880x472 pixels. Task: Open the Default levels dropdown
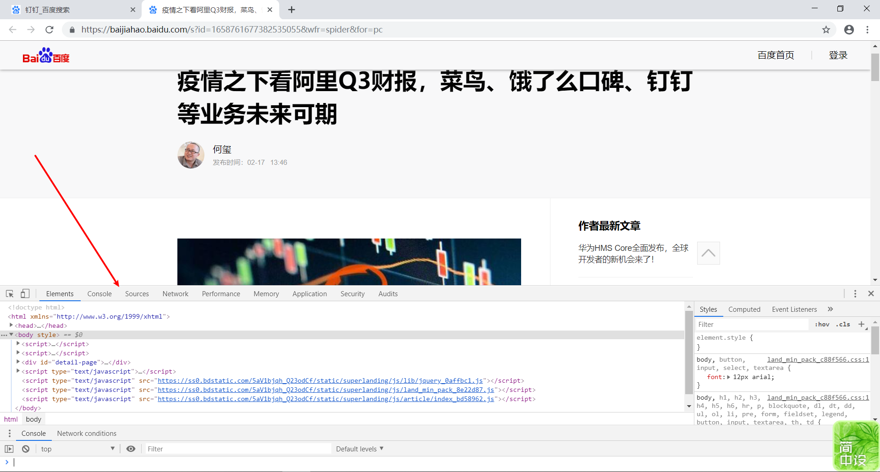pos(359,449)
